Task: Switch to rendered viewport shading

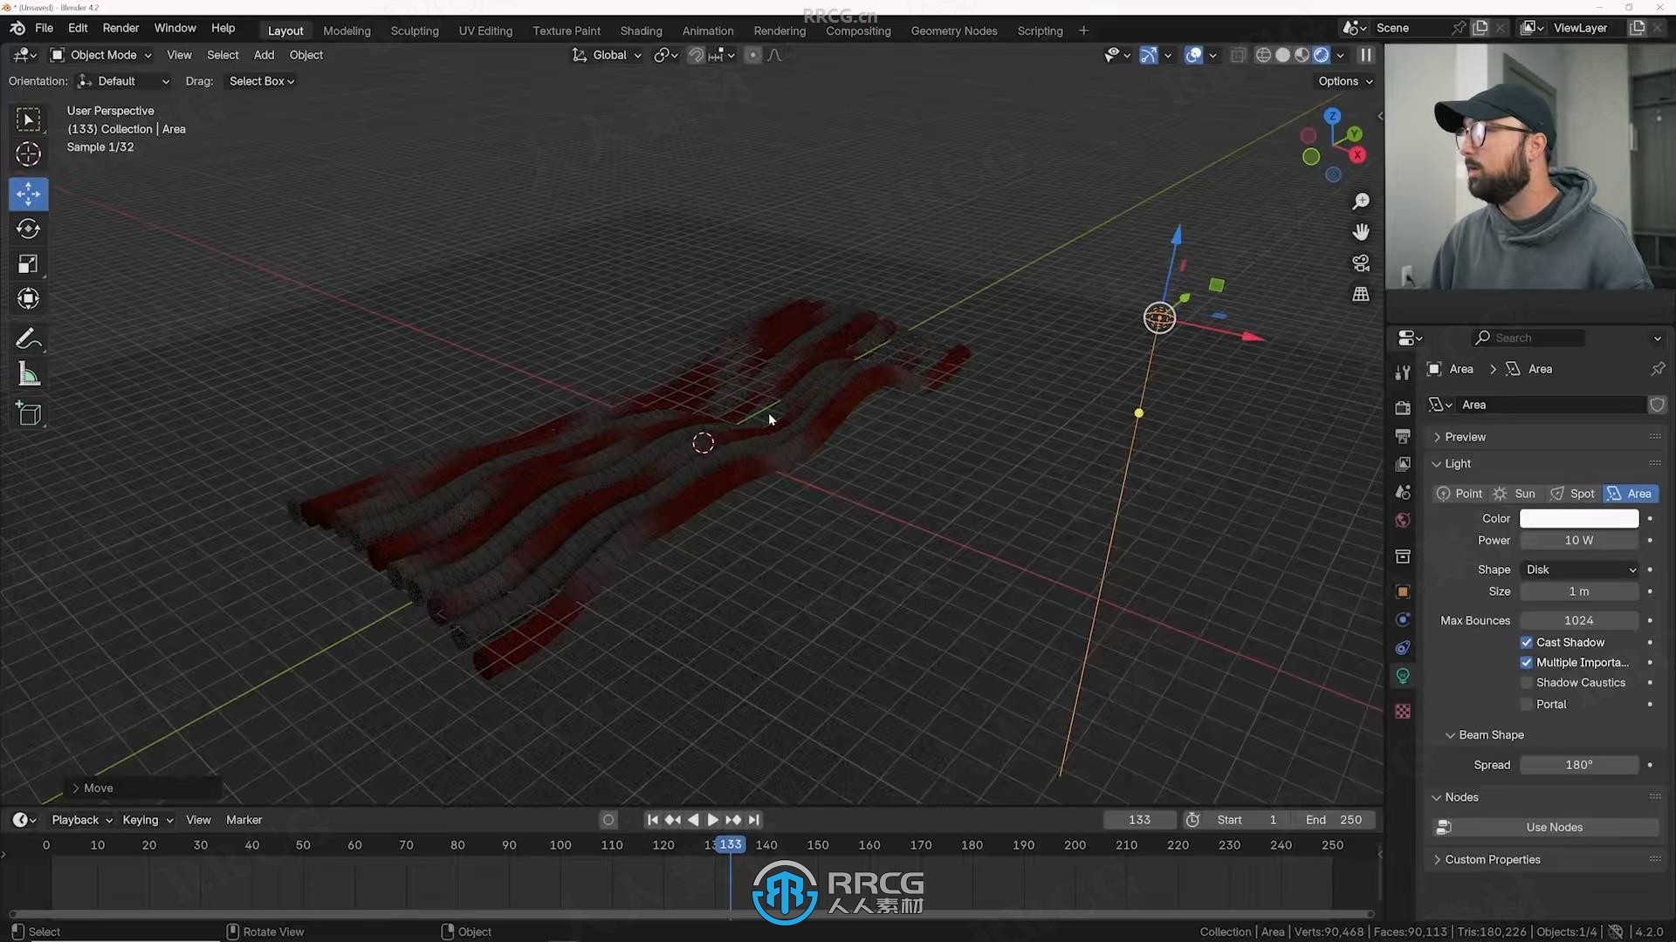Action: [1322, 55]
